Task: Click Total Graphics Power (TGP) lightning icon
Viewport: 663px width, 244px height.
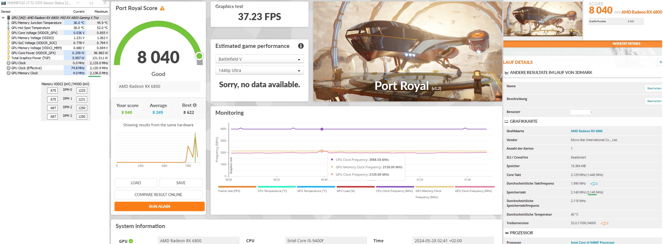Action: pos(8,58)
